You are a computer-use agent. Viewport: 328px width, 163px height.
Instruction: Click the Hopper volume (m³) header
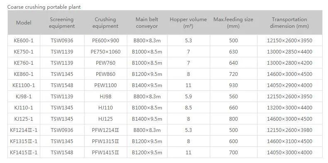[188, 22]
